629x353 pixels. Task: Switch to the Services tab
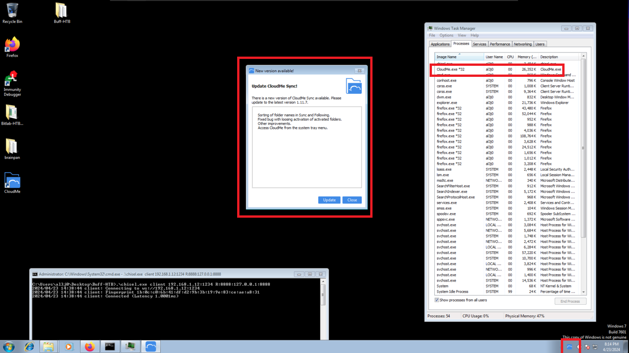point(479,44)
